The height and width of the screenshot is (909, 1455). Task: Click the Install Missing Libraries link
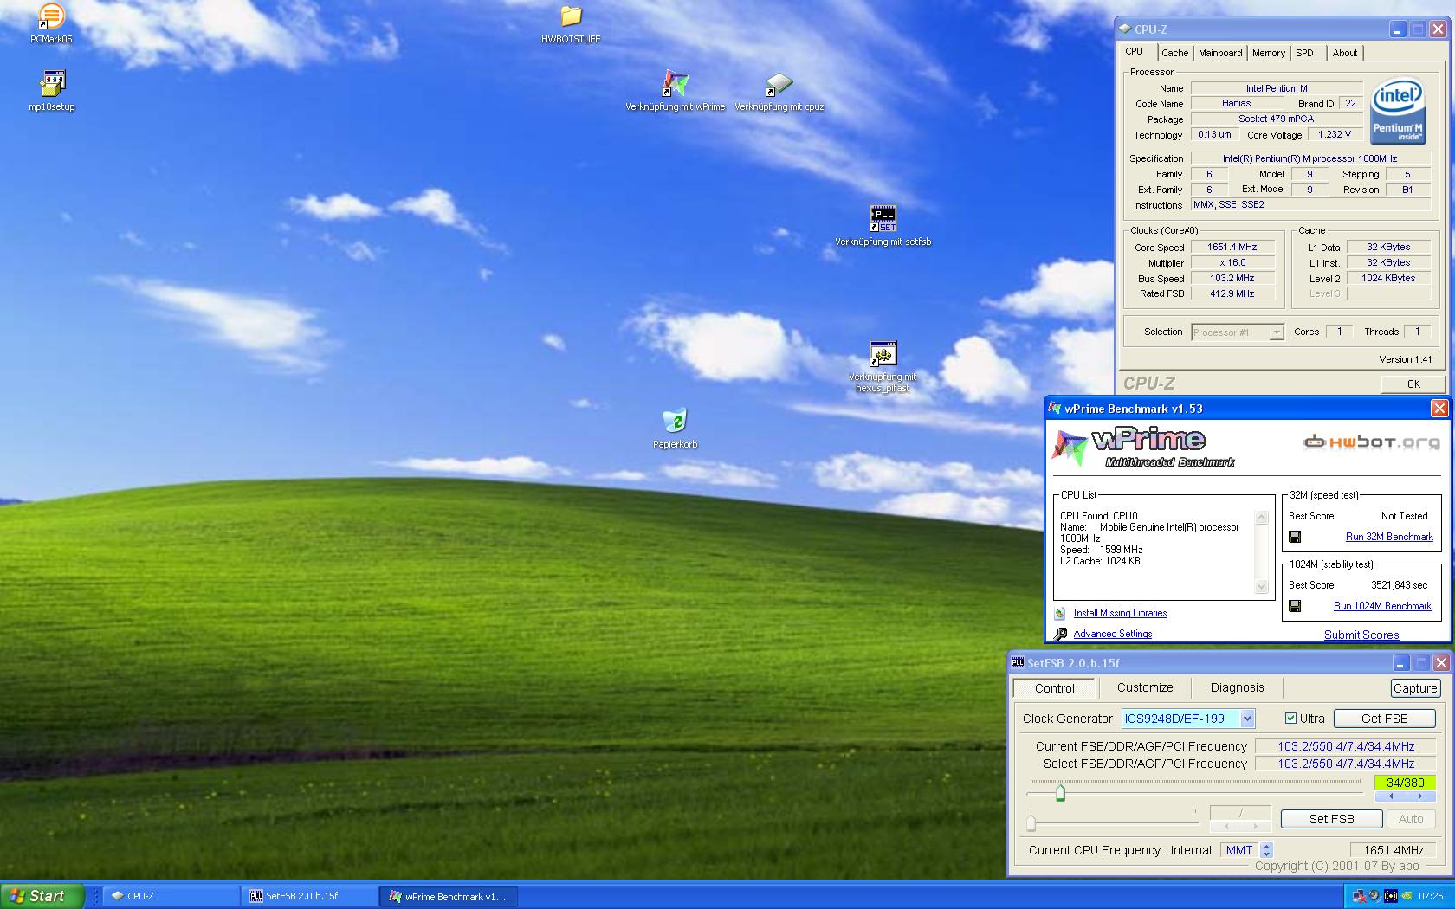tap(1120, 613)
